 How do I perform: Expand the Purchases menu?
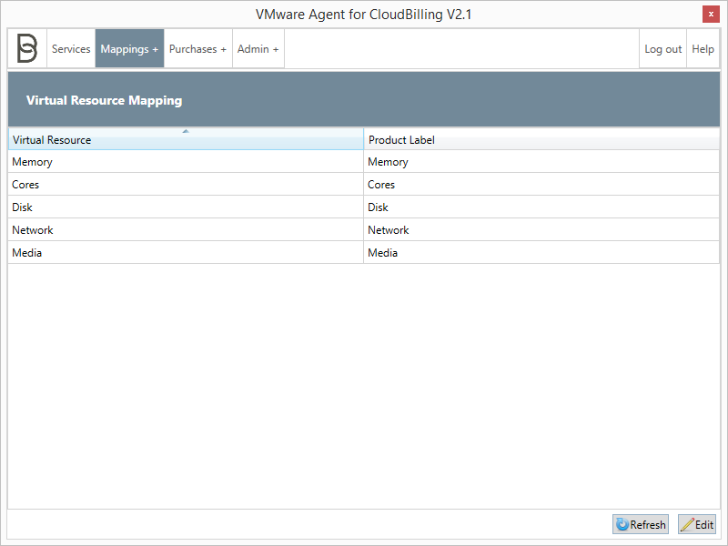click(197, 48)
